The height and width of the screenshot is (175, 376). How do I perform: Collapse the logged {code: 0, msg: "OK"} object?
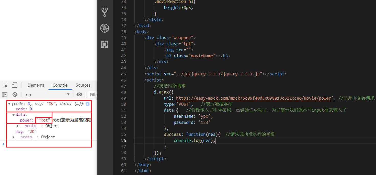pos(9,104)
